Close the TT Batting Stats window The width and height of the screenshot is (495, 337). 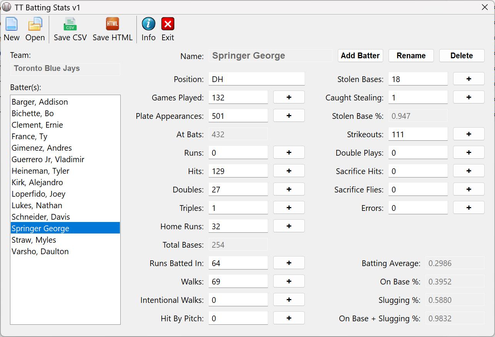[485, 7]
